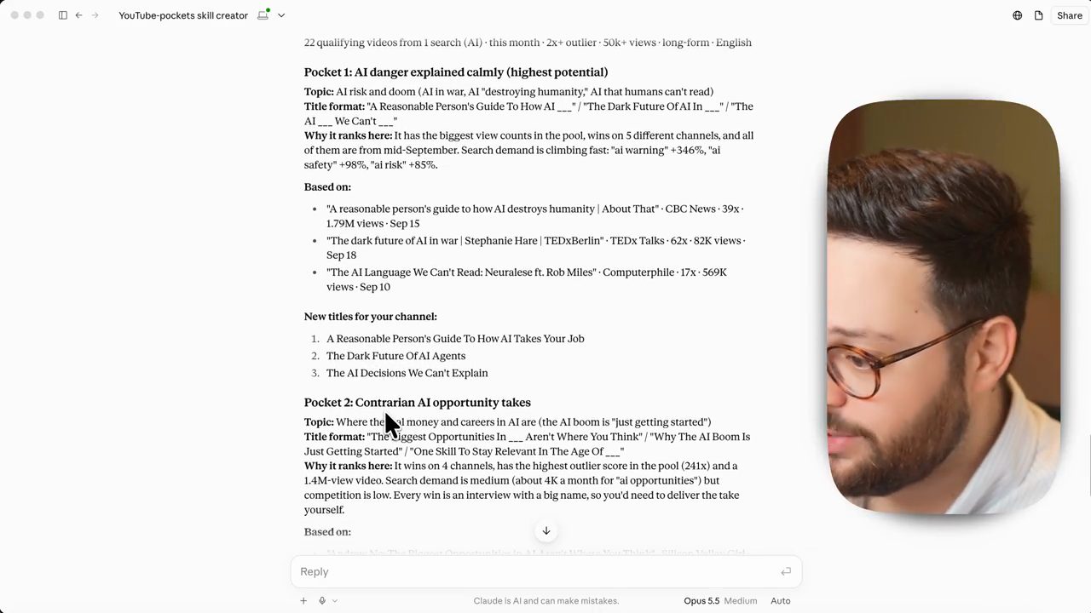Click the first 'Based on:' label under Pocket 1
The height and width of the screenshot is (613, 1091).
tap(327, 187)
